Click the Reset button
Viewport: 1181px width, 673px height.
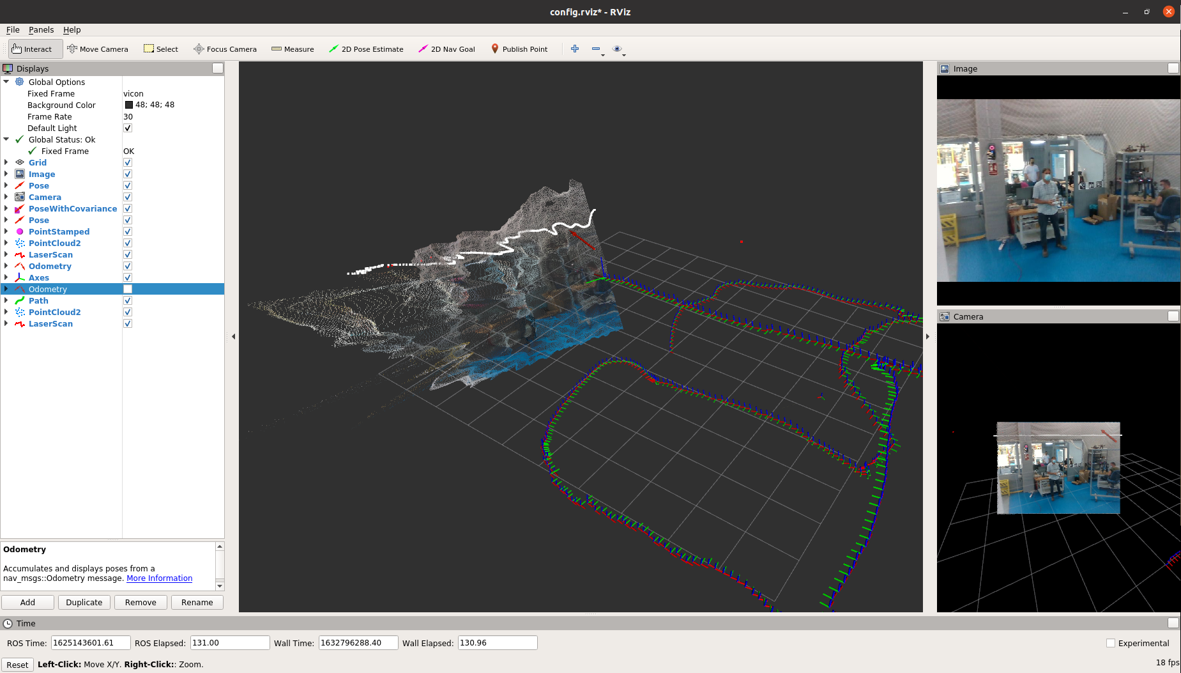tap(17, 665)
